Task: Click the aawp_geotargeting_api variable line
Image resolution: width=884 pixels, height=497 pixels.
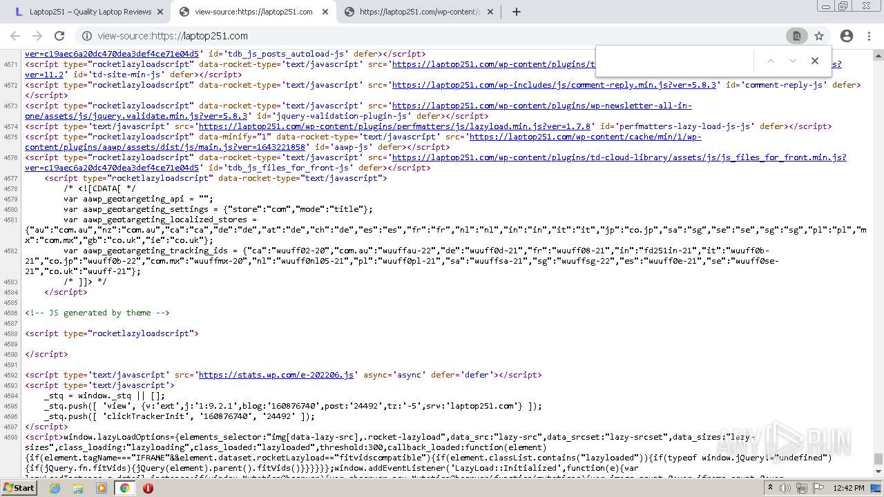Action: point(139,199)
